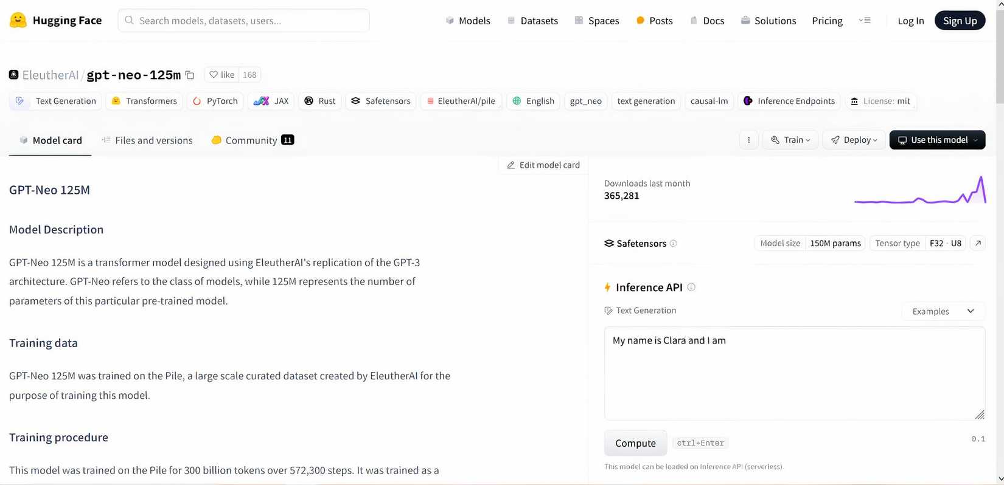Click the Safetensors info icon

(673, 243)
